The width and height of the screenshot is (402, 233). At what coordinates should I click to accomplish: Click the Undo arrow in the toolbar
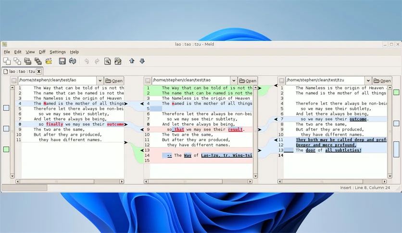(87, 61)
